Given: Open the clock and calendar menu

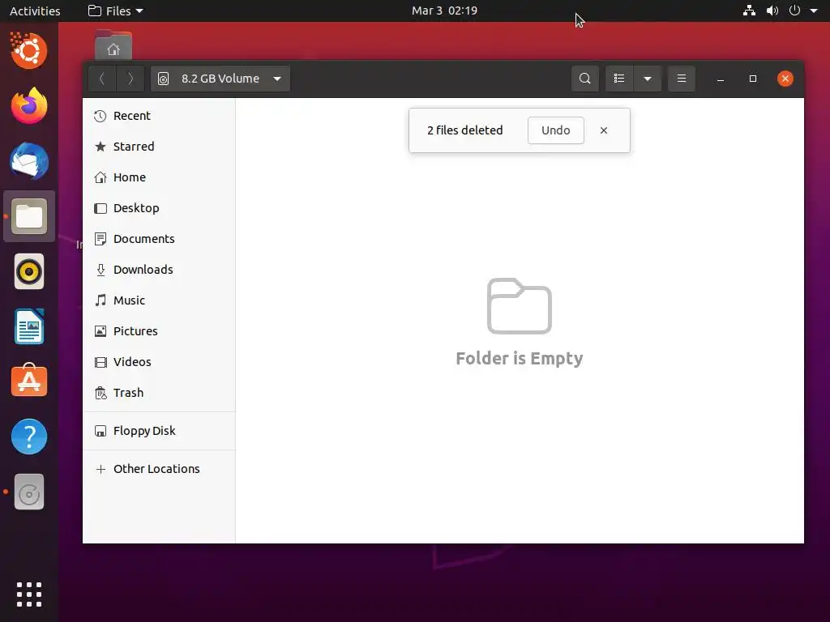Looking at the screenshot, I should click(445, 11).
